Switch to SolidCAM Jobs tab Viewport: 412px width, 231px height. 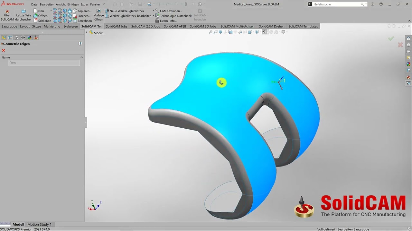(117, 26)
